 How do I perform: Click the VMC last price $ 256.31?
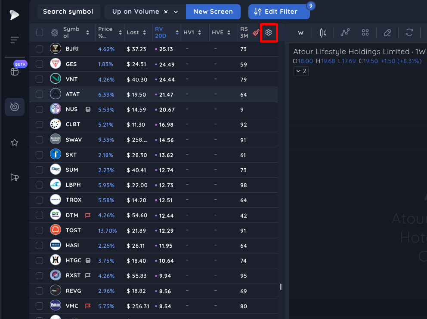[x=138, y=306]
